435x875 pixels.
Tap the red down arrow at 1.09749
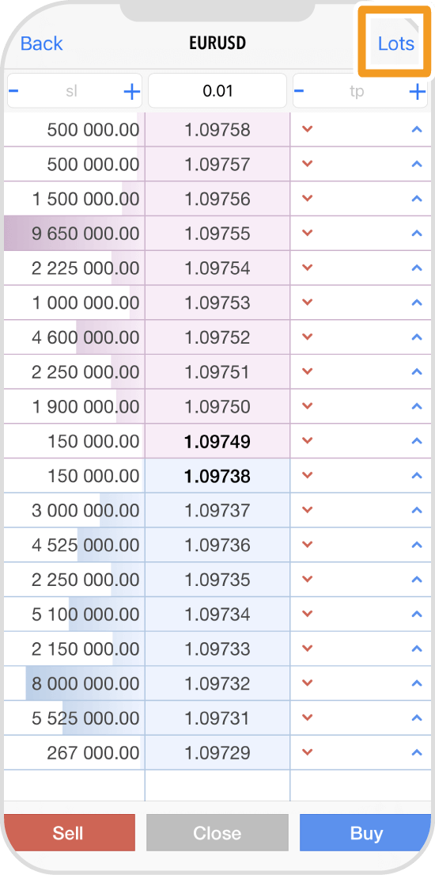[307, 441]
